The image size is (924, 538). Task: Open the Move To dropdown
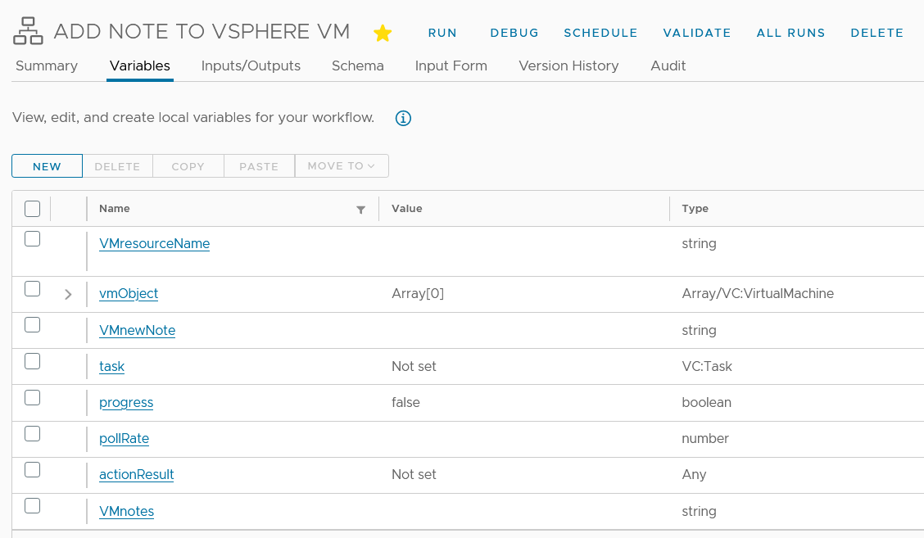pyautogui.click(x=342, y=165)
